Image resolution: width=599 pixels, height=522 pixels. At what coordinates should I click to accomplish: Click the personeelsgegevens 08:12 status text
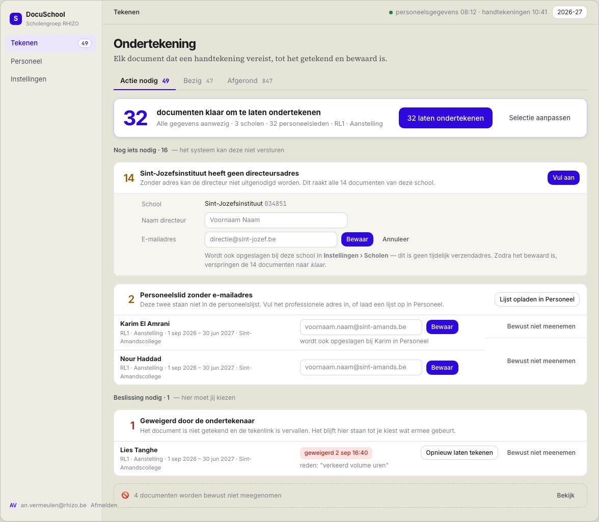point(436,12)
